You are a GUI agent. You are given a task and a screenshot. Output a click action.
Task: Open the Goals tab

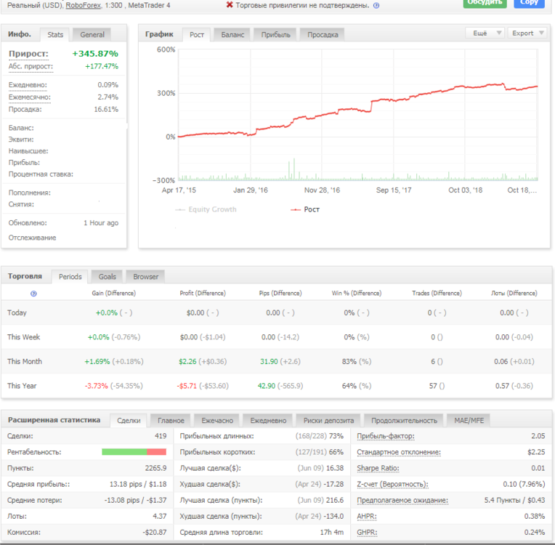pos(107,277)
